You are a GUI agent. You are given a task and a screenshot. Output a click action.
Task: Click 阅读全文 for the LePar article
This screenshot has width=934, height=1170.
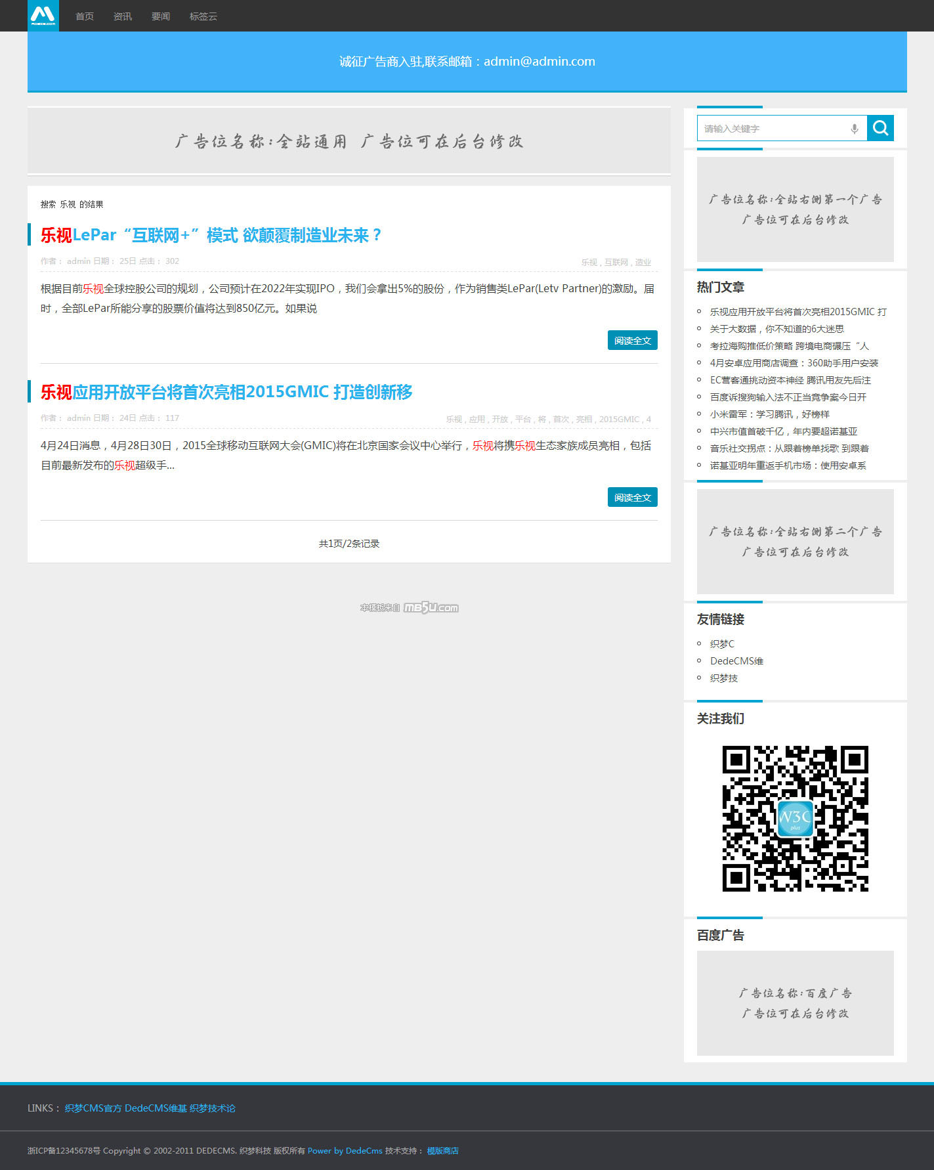[x=632, y=341]
